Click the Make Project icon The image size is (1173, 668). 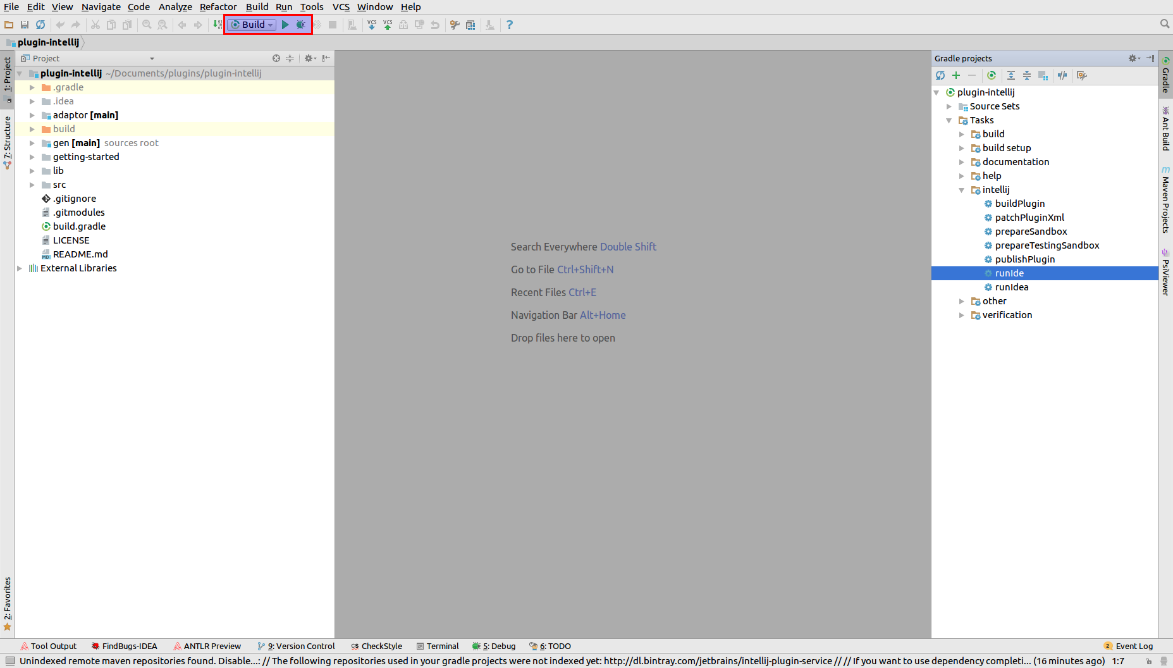click(x=218, y=25)
